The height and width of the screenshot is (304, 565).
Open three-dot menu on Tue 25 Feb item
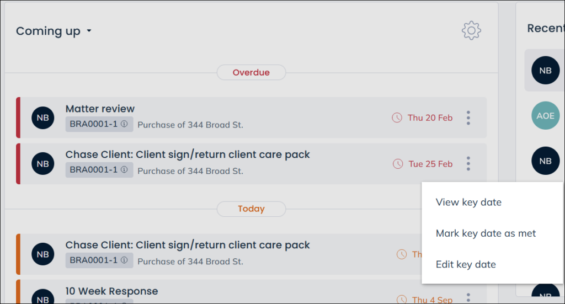pos(468,163)
